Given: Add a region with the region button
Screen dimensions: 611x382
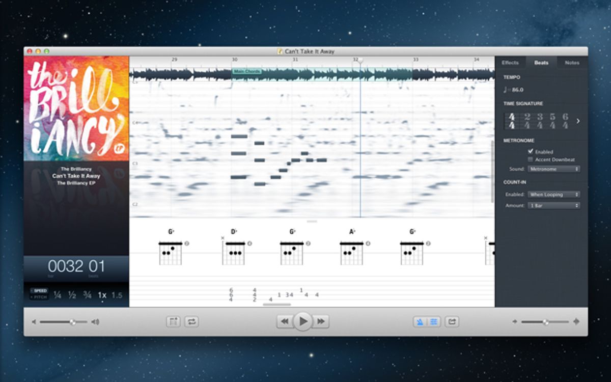Looking at the screenshot, I should coord(173,321).
